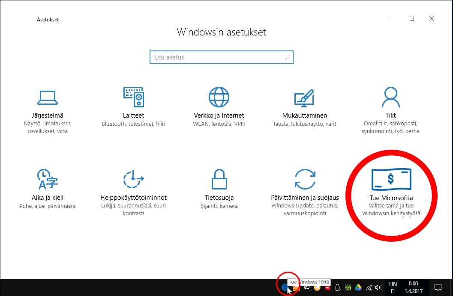
Task: Select the Laitteet settings title
Action: click(133, 115)
